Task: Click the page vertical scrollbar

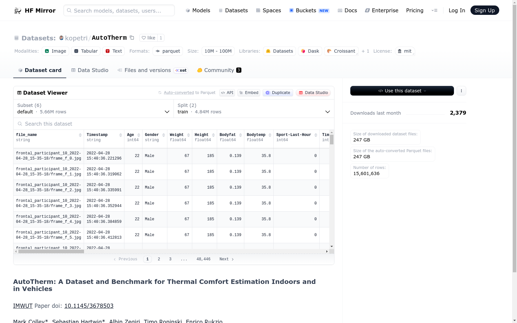Action: (514, 139)
